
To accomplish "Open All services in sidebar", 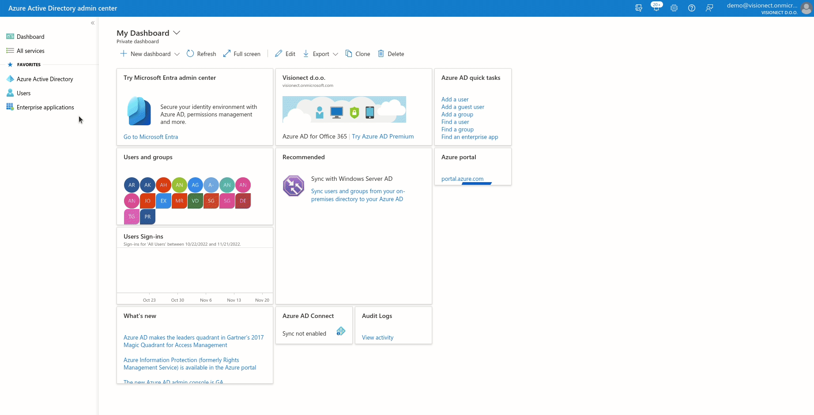I will click(30, 51).
